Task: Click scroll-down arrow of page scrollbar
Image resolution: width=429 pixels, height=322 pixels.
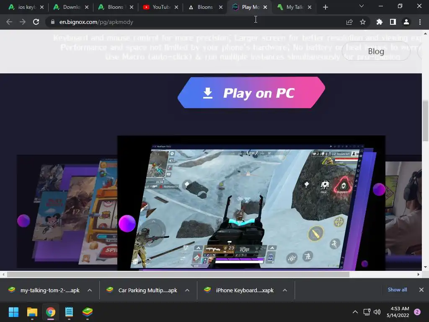Action: click(425, 267)
